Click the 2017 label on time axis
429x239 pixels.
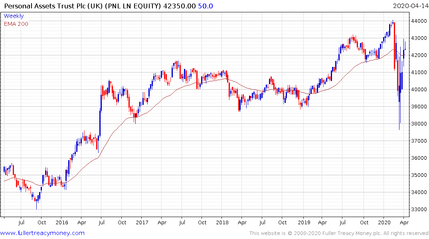pyautogui.click(x=142, y=222)
